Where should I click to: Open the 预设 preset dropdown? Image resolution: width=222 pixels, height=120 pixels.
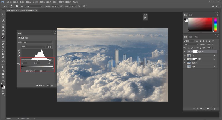click(x=38, y=42)
